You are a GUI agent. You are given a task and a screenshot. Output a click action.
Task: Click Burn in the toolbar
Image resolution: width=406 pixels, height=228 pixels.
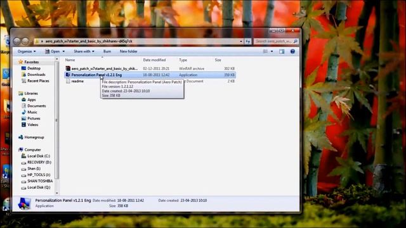pos(107,51)
